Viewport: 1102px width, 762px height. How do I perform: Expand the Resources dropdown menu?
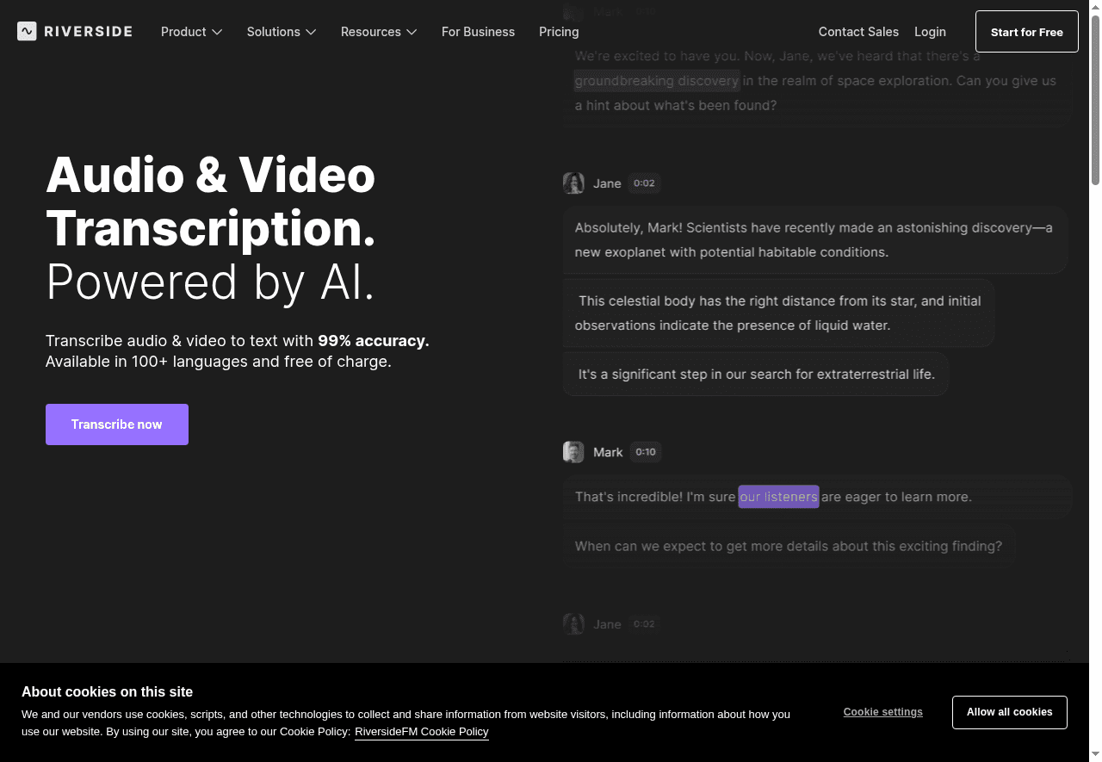pos(379,32)
